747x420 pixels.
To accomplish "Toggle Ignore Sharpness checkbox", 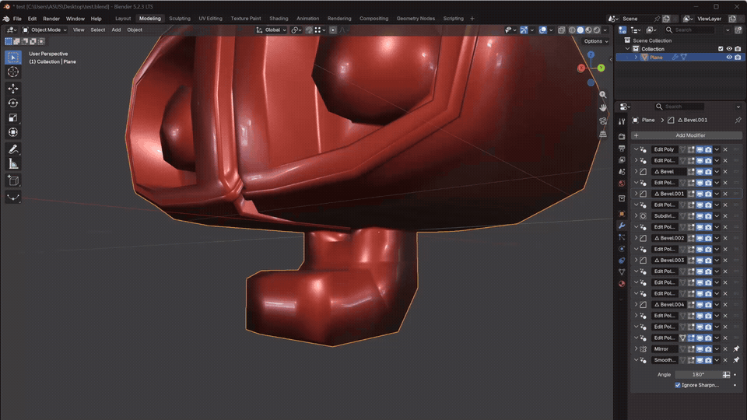I will (678, 385).
